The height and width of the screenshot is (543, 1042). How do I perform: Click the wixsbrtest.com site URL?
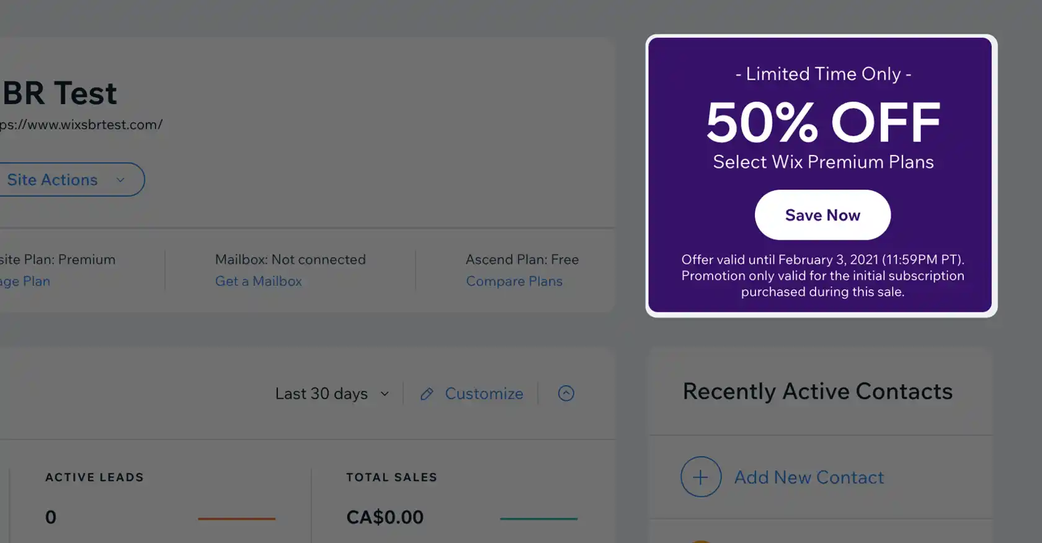pos(81,125)
